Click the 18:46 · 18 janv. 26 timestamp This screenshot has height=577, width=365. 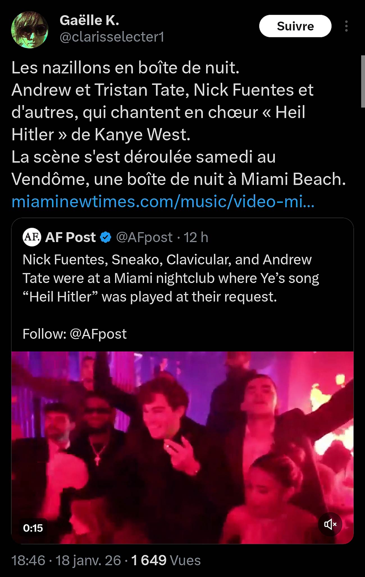tap(66, 560)
